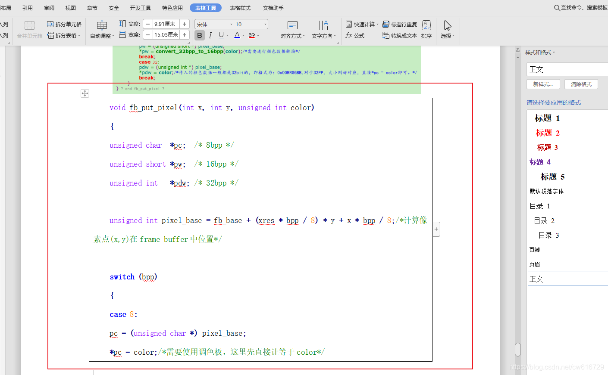Click the width value field 15.03厘米
Viewport: 608px width, 375px height.
tap(166, 35)
